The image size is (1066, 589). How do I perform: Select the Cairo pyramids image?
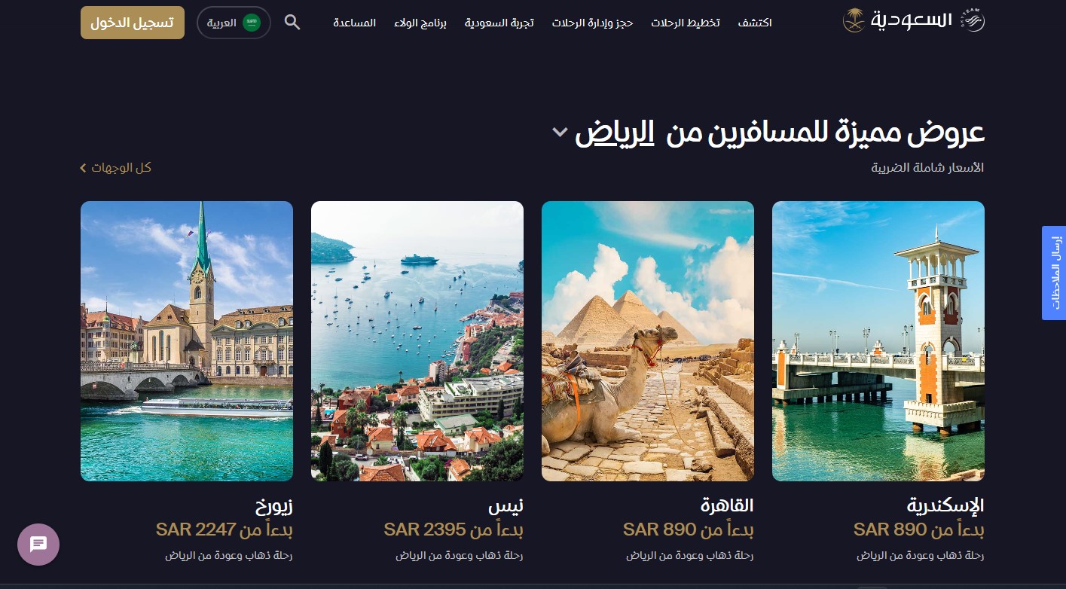click(648, 341)
